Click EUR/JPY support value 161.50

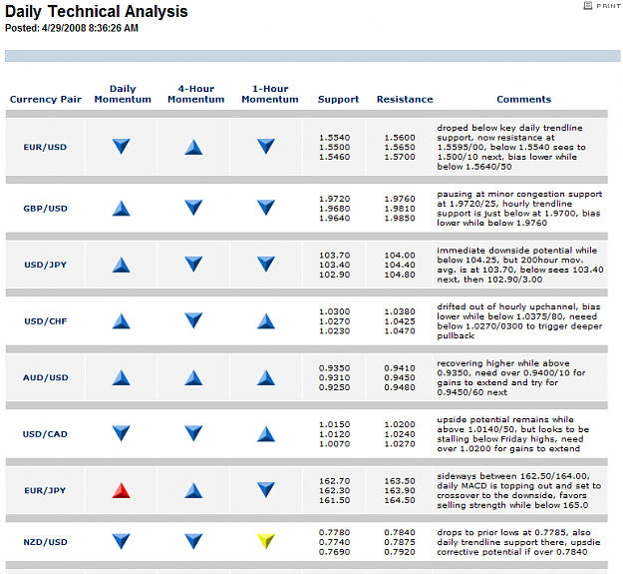click(335, 500)
